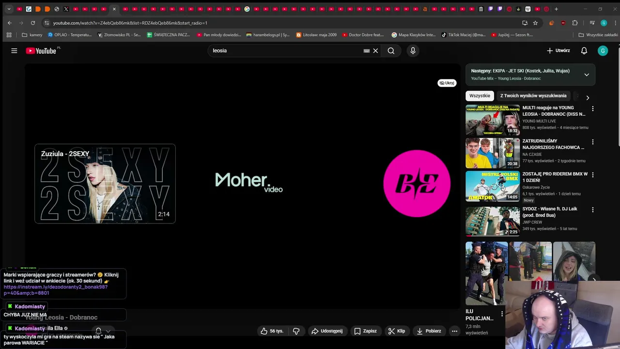Viewport: 620px width, 349px height.
Task: Open the Chrome profile G avatar
Action: pyautogui.click(x=604, y=23)
